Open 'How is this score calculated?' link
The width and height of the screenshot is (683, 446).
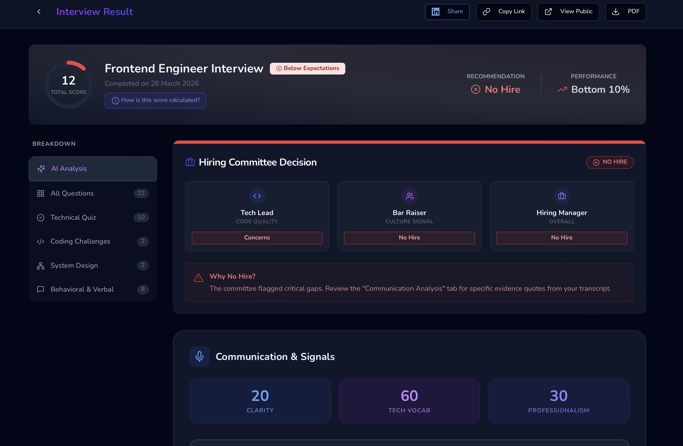pos(155,100)
